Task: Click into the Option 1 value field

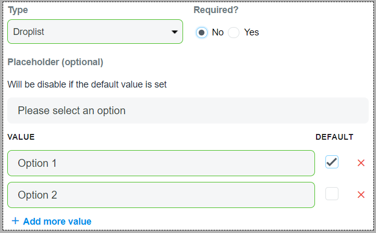Action: (161, 163)
